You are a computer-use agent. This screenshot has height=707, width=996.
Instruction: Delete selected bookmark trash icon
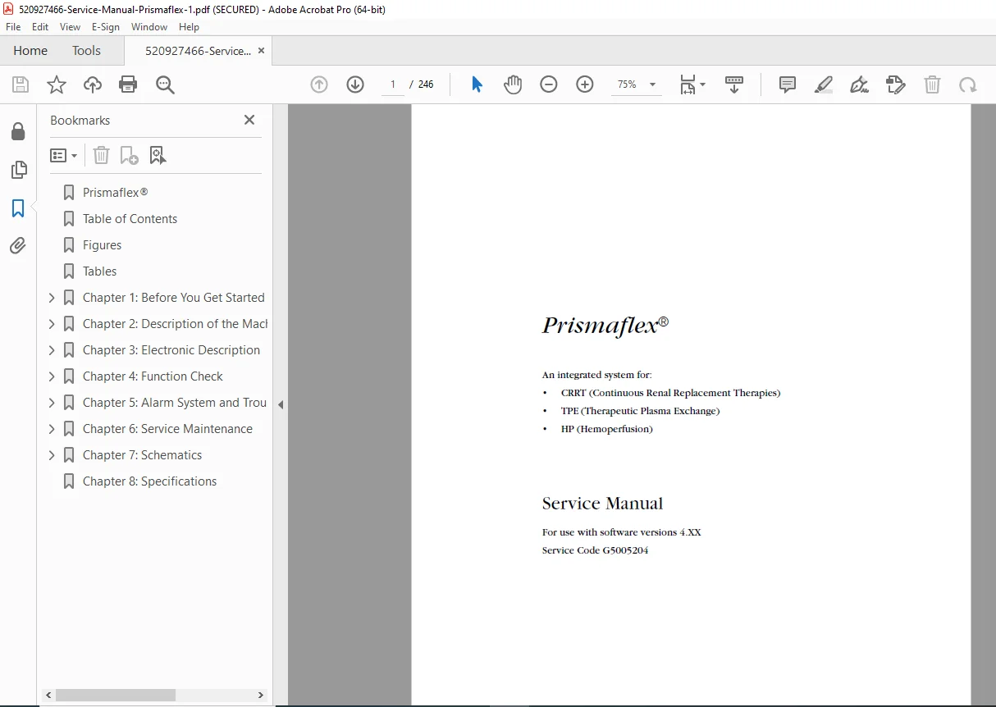tap(101, 155)
